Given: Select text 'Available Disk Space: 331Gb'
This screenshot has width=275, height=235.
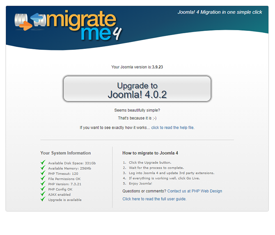Looking at the screenshot, I should (72, 163).
